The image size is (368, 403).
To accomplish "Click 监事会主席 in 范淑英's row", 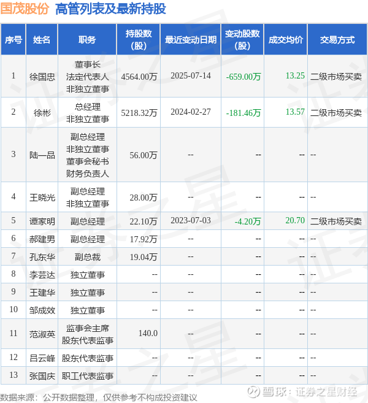I will 87,328.
